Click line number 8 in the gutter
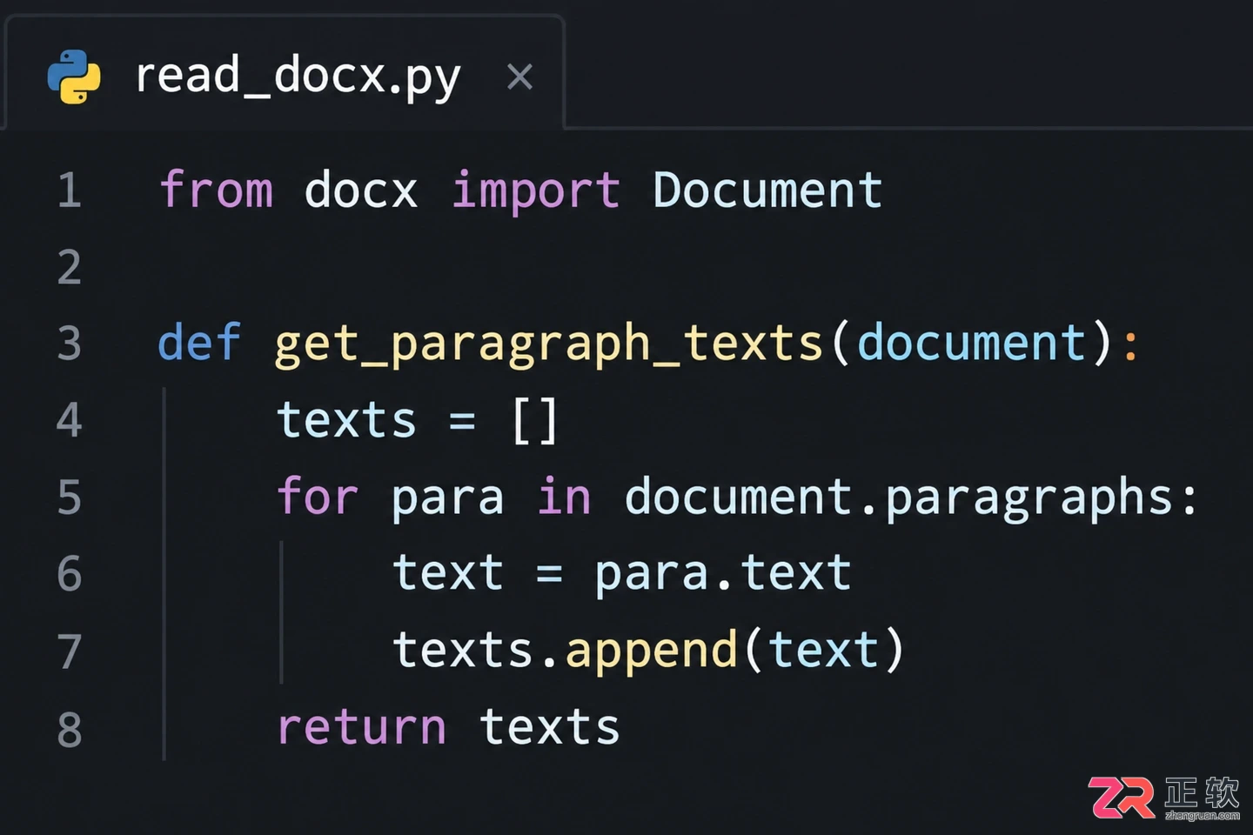The image size is (1253, 835). click(70, 729)
